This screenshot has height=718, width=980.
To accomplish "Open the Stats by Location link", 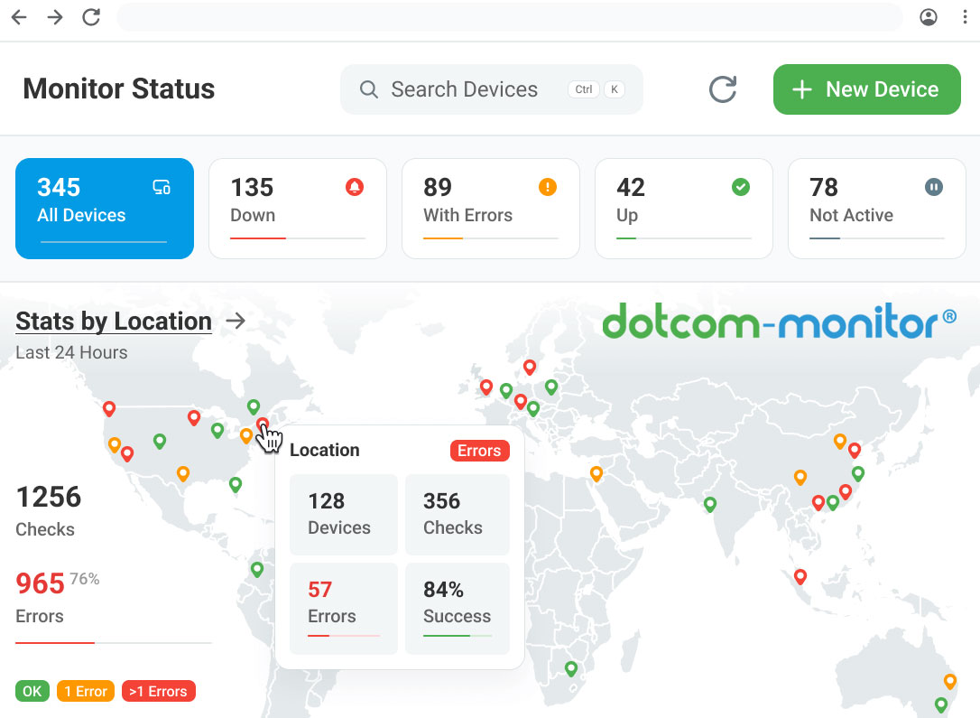I will 114,322.
